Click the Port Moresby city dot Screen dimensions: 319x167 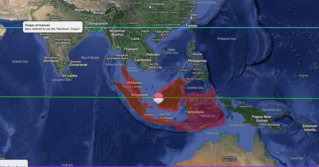coord(271,128)
